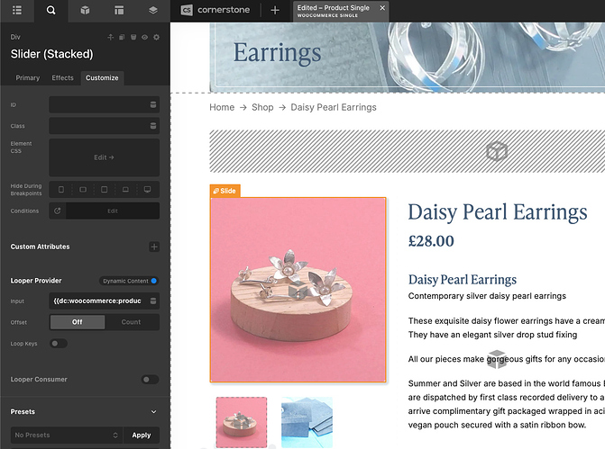This screenshot has height=449, width=605.
Task: Toggle element visibility eye icon
Action: pyautogui.click(x=144, y=37)
